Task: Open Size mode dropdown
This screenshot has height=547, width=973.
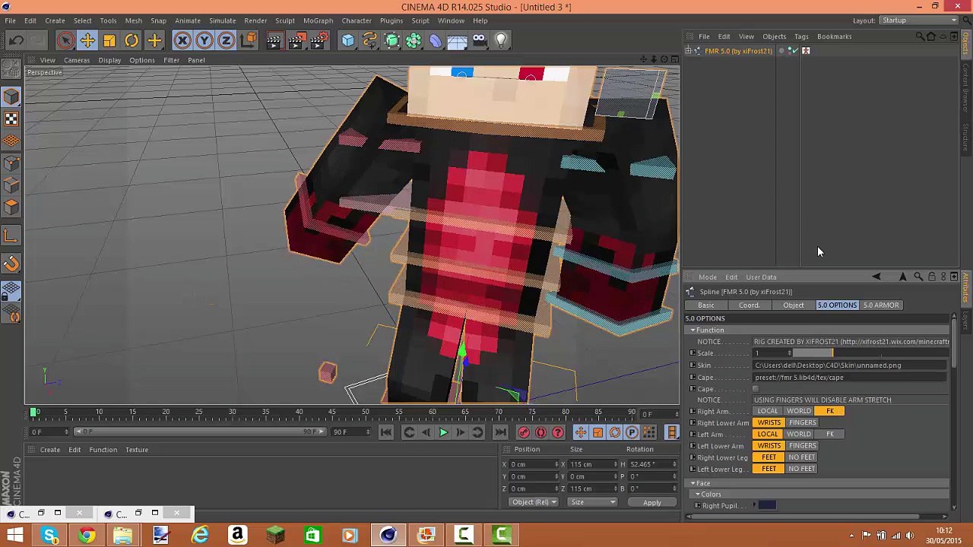Action: [x=591, y=502]
